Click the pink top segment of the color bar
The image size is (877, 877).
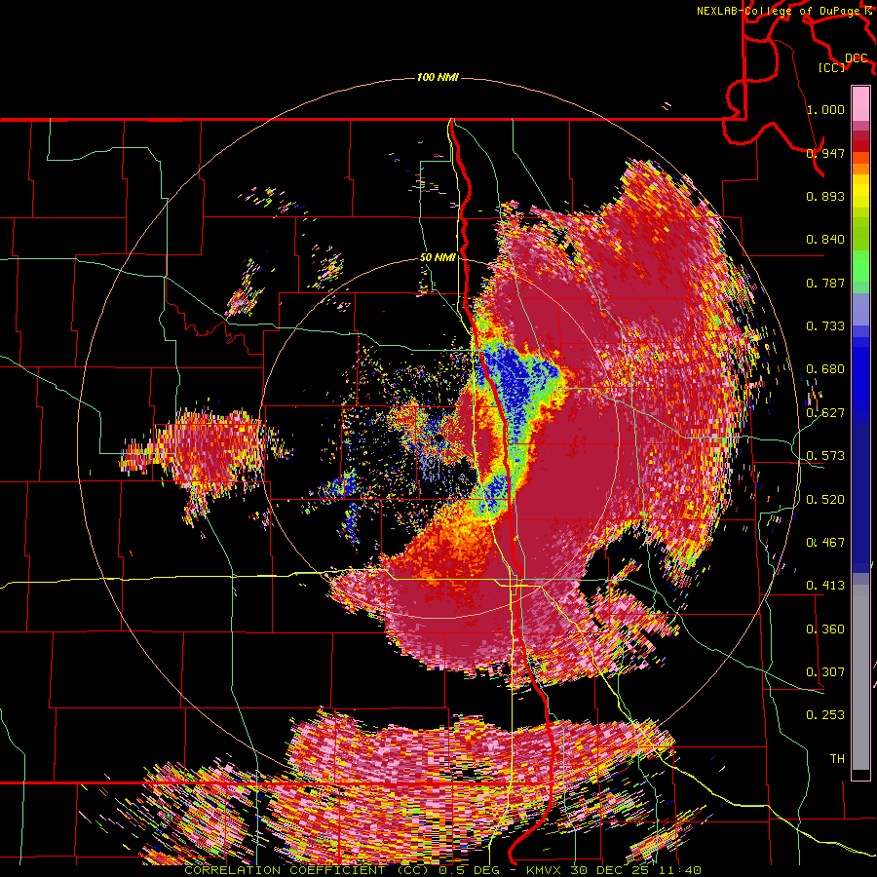pos(860,103)
